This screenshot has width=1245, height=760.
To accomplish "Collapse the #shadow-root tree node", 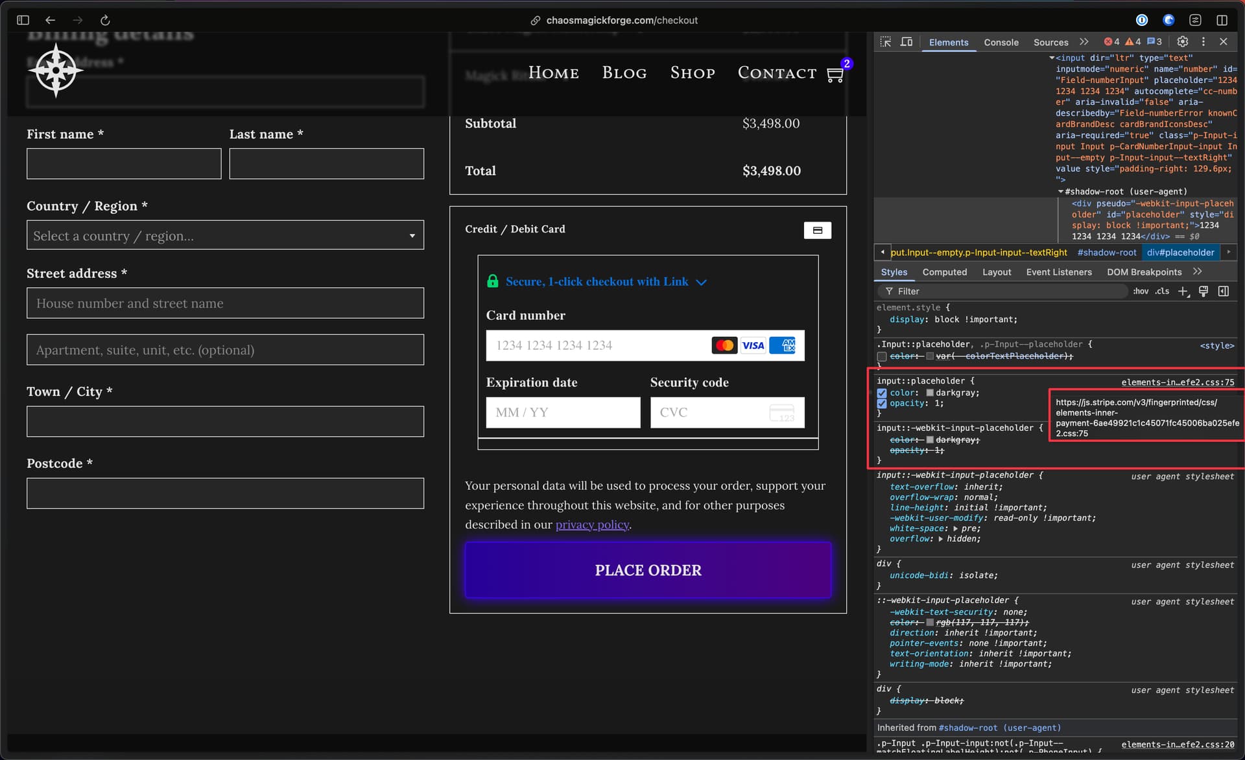I will pyautogui.click(x=1061, y=192).
